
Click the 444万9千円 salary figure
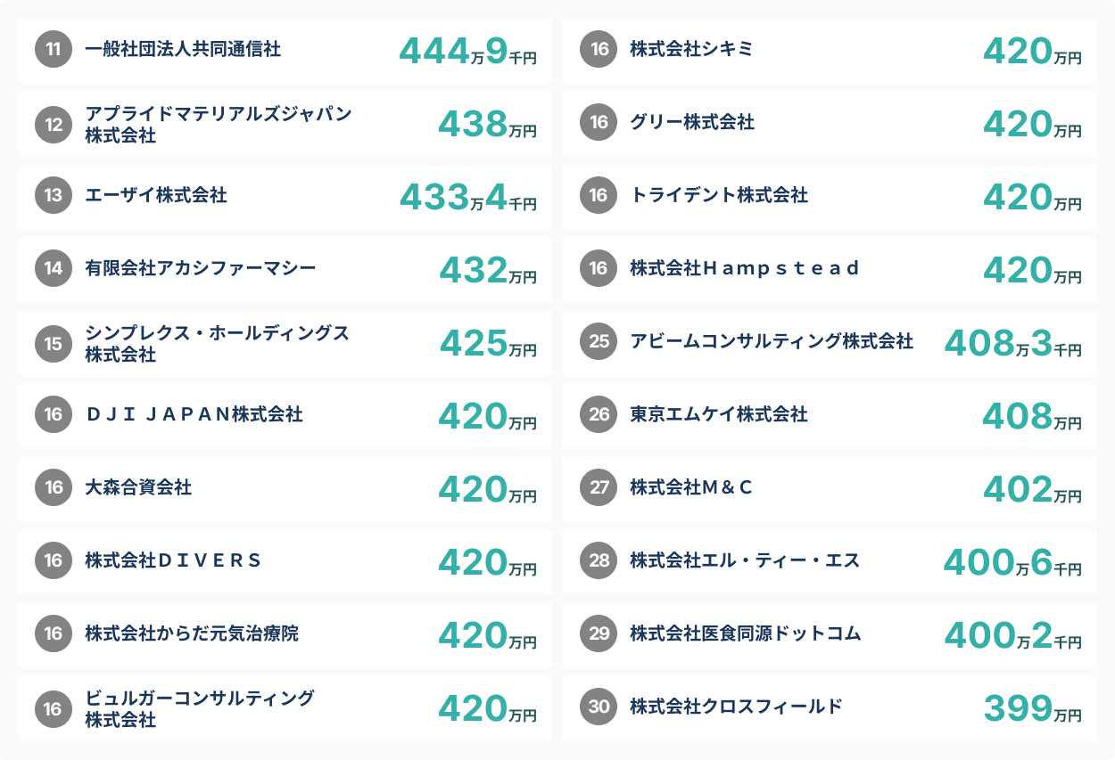coord(467,52)
